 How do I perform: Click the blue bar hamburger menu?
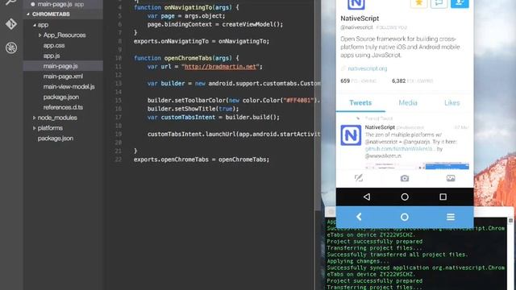click(x=451, y=217)
